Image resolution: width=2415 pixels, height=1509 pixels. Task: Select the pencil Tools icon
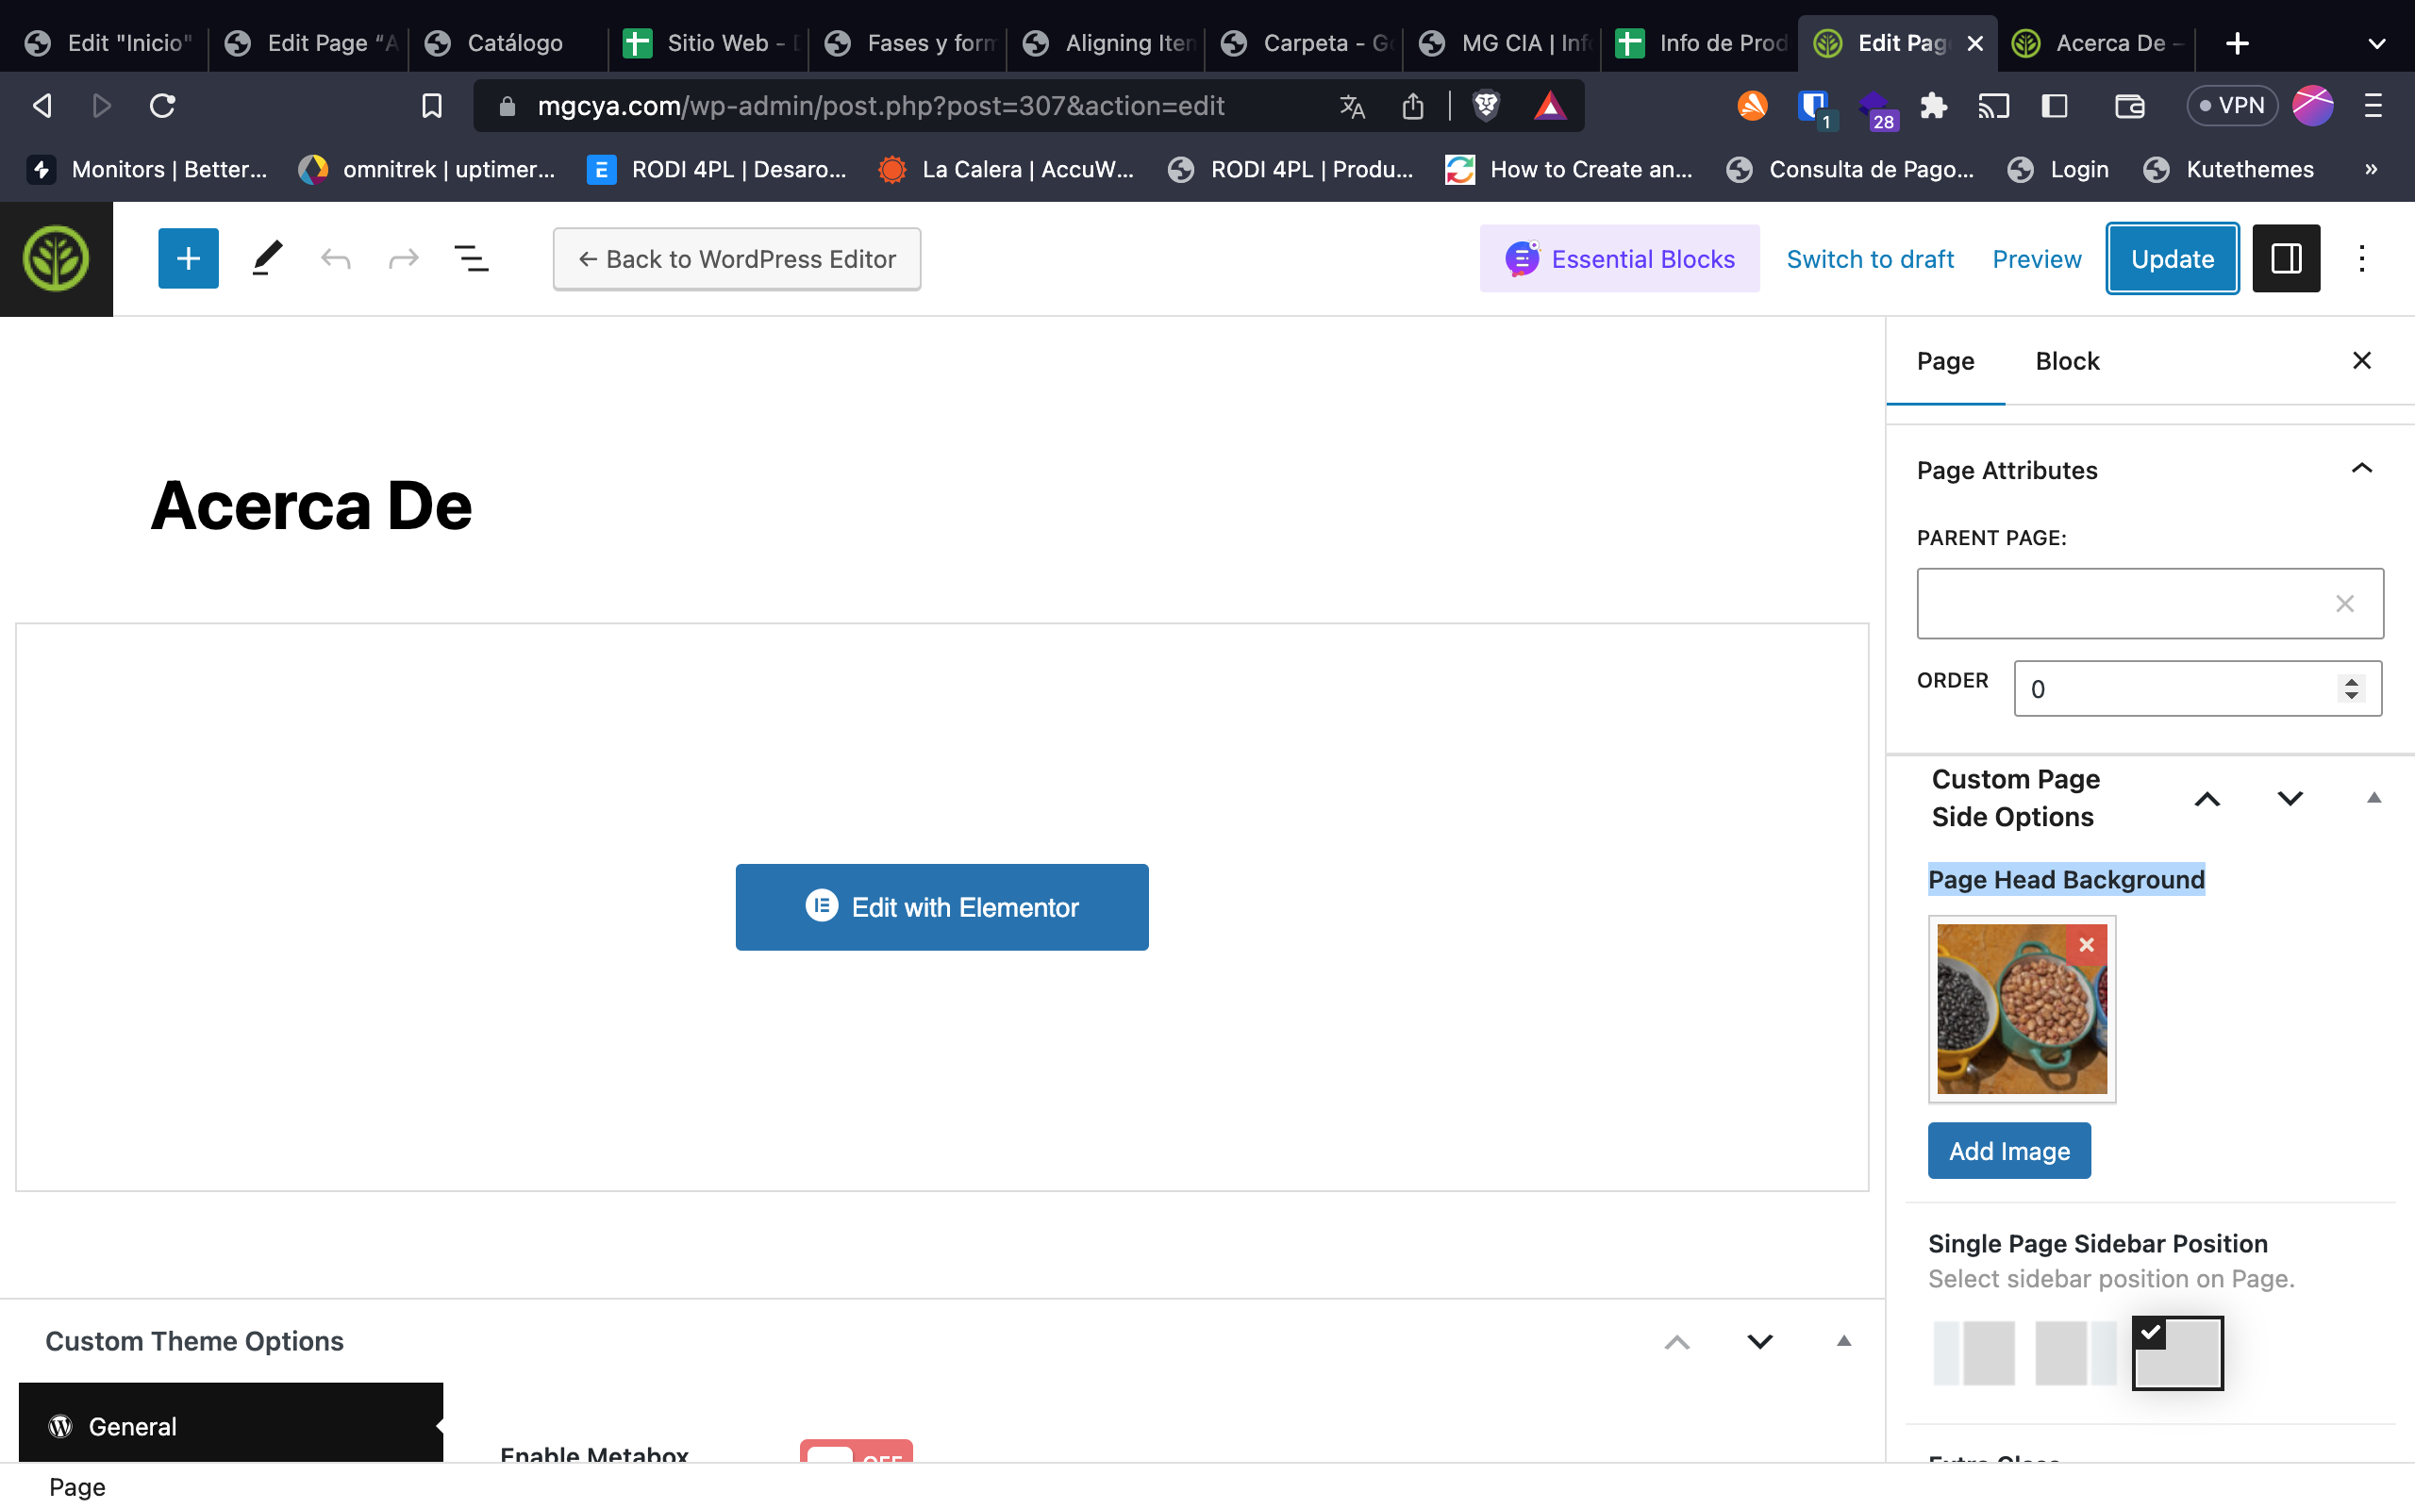[x=266, y=258]
